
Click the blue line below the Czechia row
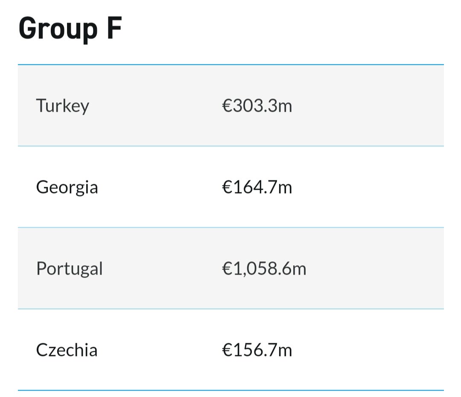click(x=231, y=390)
